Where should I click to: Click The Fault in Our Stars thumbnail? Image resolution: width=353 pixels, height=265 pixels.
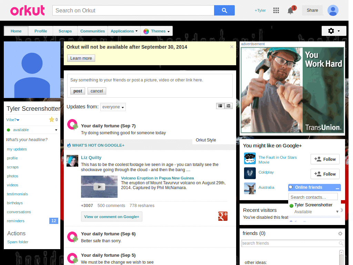pyautogui.click(x=250, y=158)
